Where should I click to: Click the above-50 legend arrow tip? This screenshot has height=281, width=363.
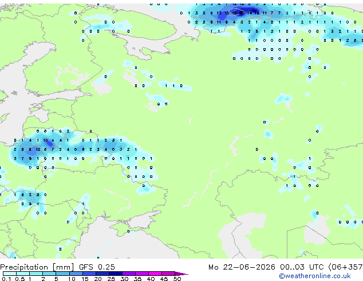click(x=181, y=274)
